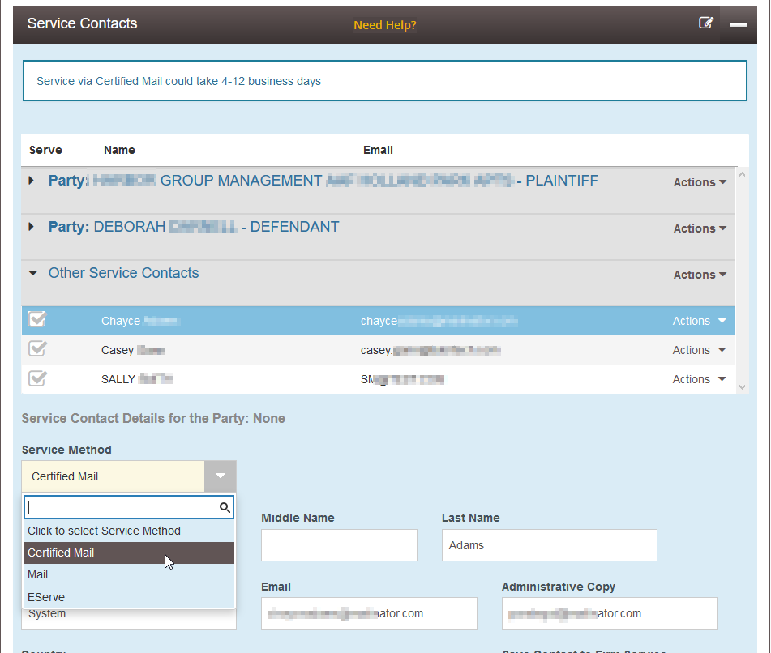Select Certified Mail from the dropdown list
This screenshot has width=771, height=653.
point(129,553)
